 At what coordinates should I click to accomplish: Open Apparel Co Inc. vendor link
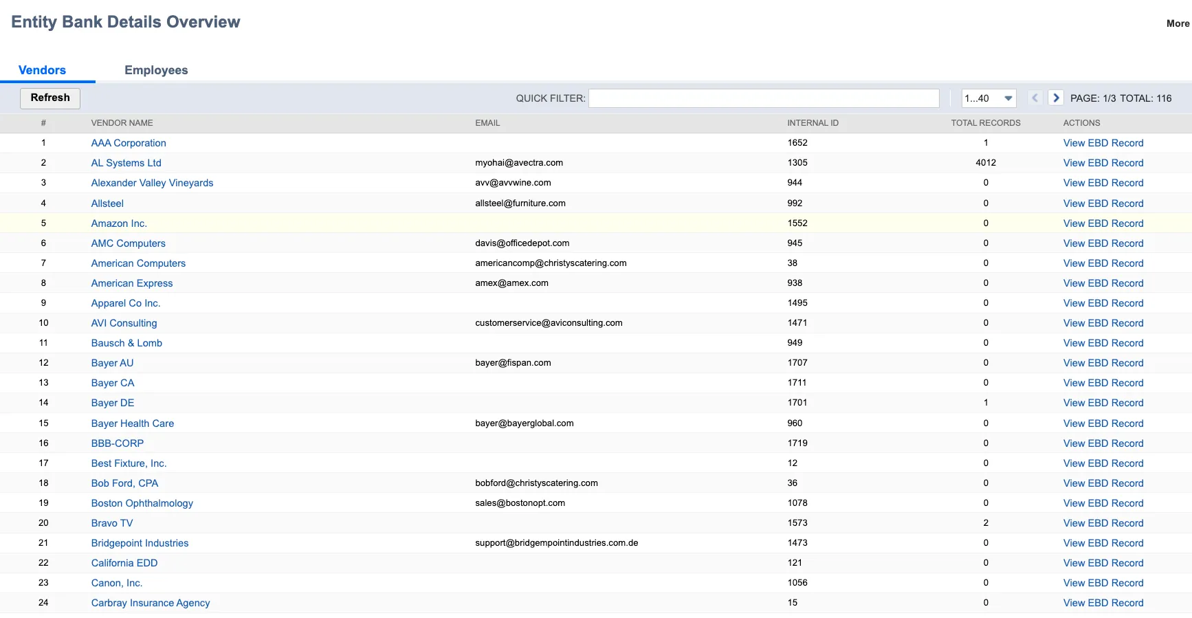tap(126, 303)
